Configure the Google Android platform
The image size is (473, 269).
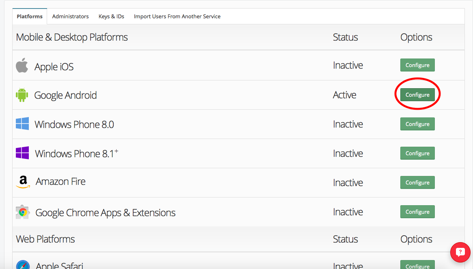(417, 95)
